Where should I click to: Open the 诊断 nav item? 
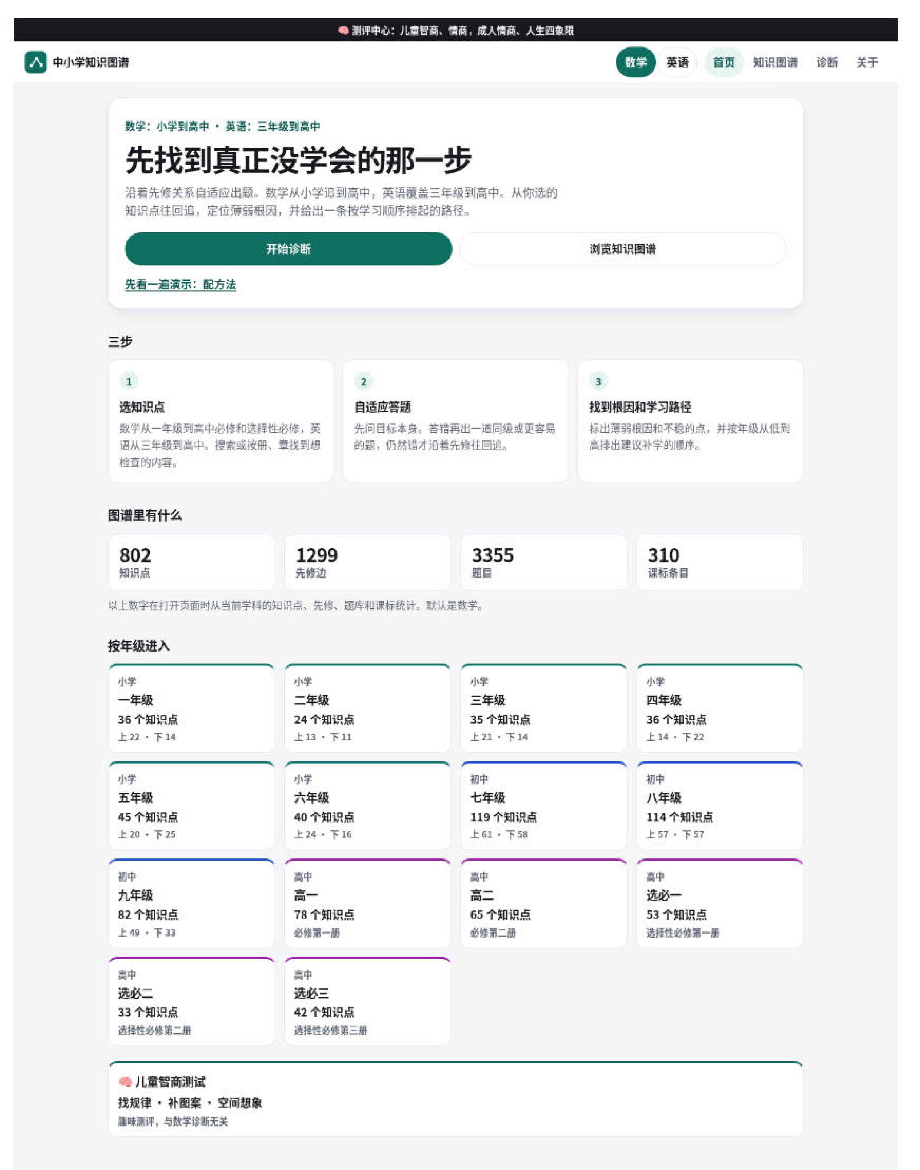[827, 62]
